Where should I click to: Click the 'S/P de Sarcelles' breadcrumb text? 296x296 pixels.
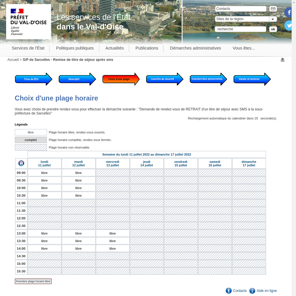tap(68, 60)
